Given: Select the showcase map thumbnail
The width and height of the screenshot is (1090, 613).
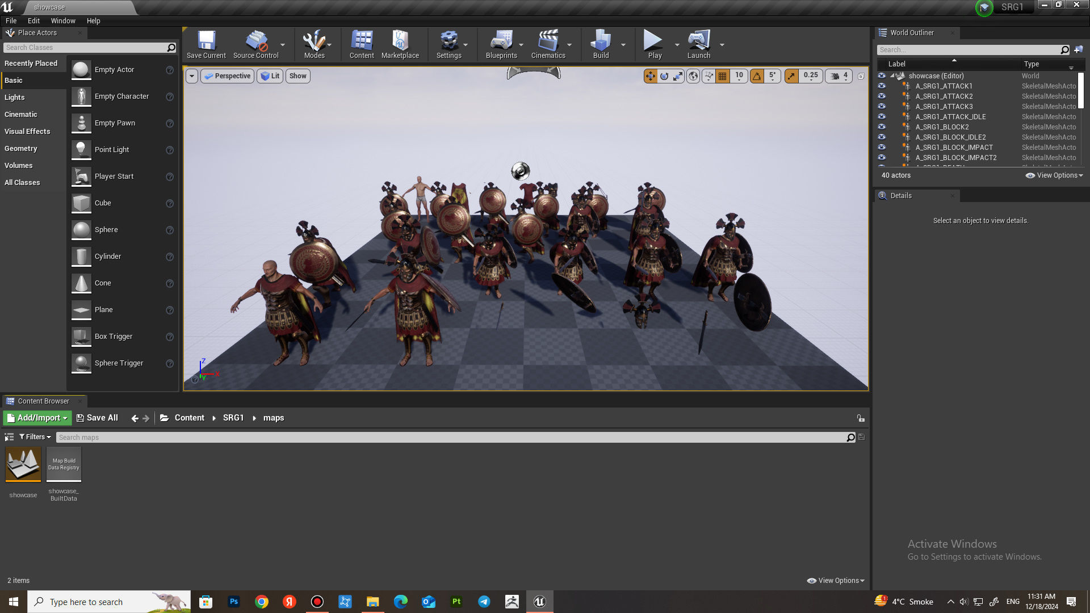Looking at the screenshot, I should coord(23,464).
